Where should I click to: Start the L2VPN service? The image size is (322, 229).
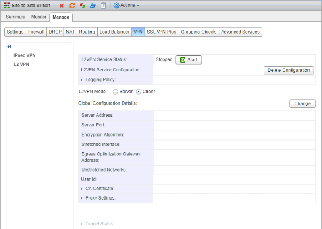pyautogui.click(x=188, y=60)
